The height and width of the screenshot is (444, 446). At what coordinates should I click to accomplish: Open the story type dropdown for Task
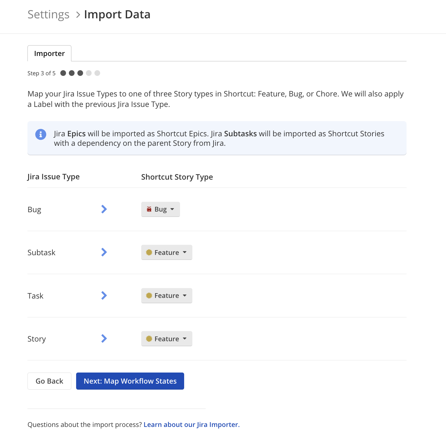tap(167, 296)
